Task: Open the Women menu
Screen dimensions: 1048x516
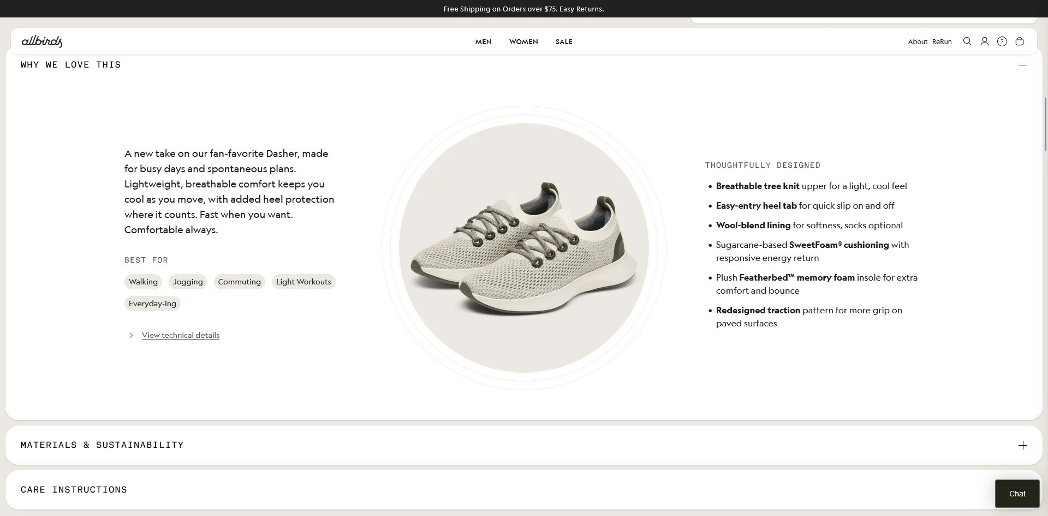Action: pos(523,42)
